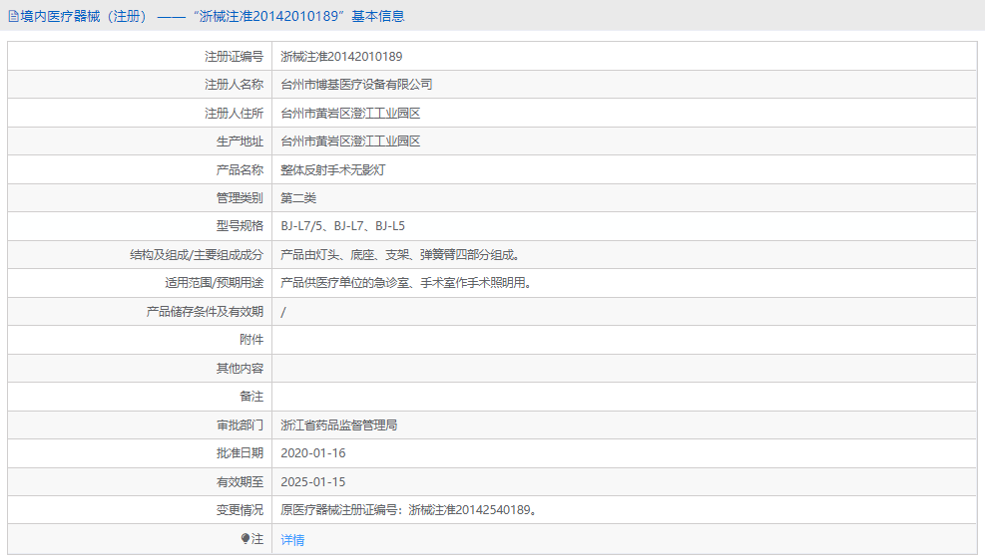Click the 产品名称 label

[x=240, y=170]
